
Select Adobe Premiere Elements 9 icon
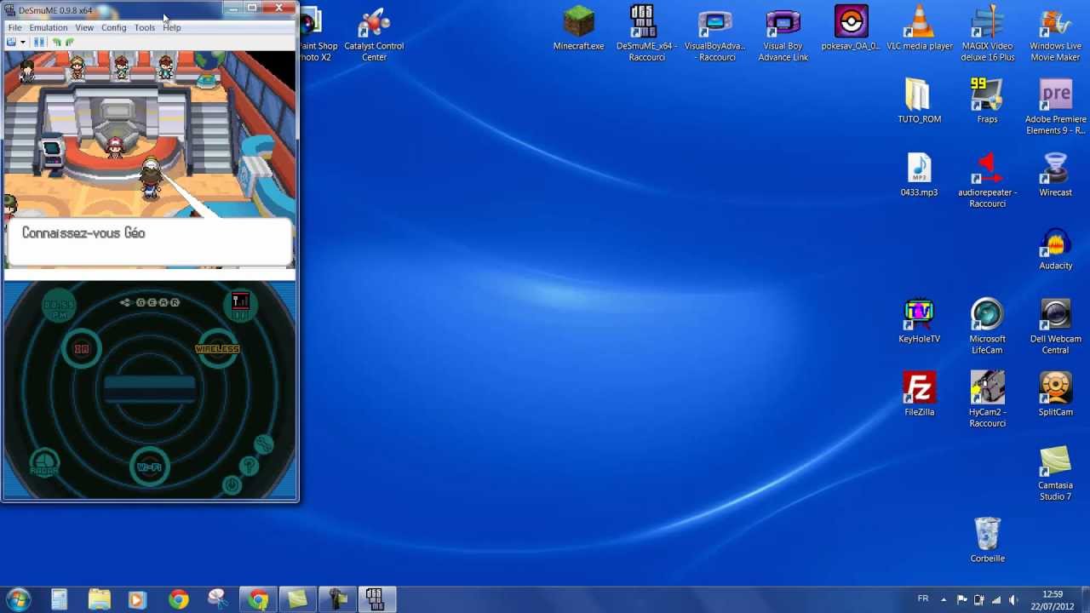(1055, 107)
